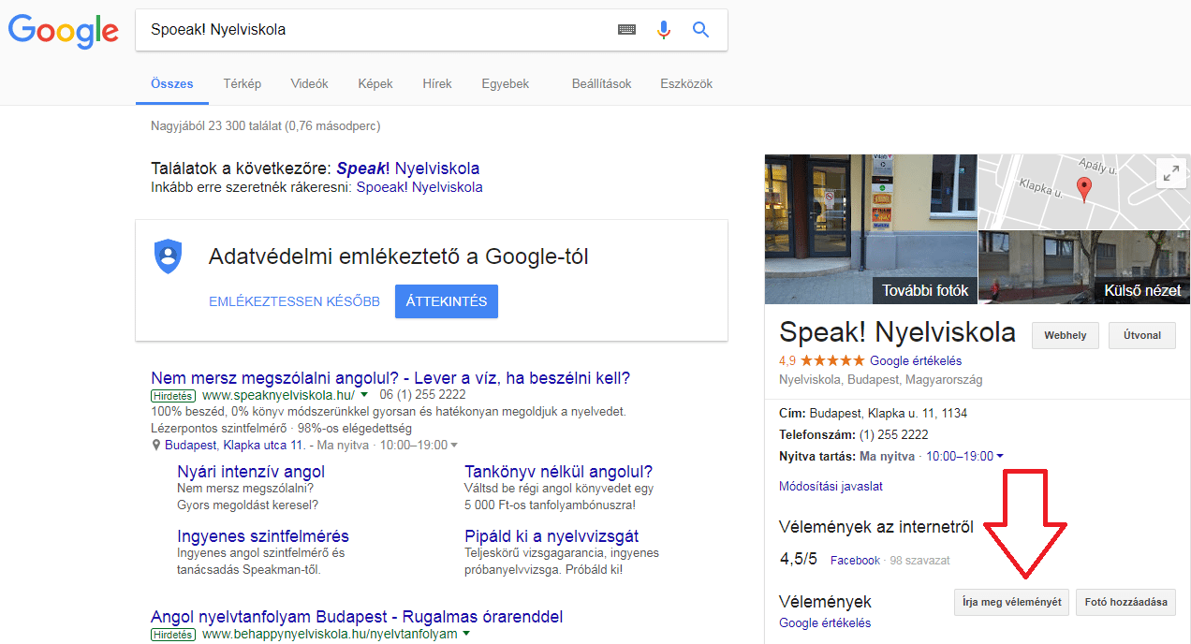The width and height of the screenshot is (1191, 644).
Task: Open the behappynyelviskola.hu ad URL dropdown
Action: [x=465, y=634]
